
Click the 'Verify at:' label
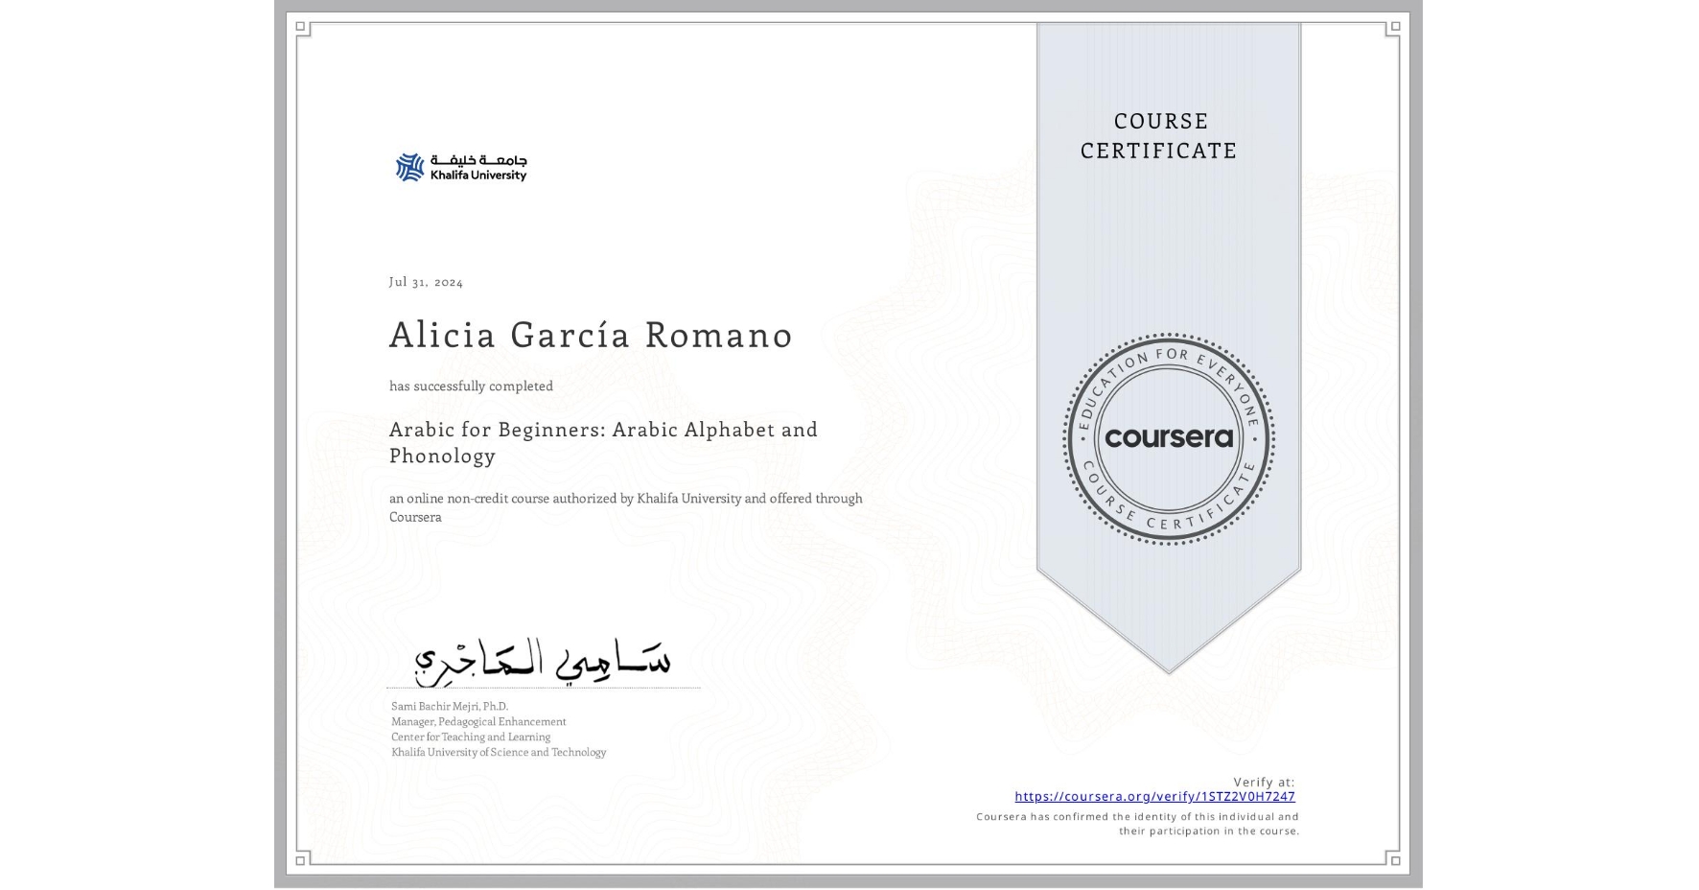pos(1263,781)
